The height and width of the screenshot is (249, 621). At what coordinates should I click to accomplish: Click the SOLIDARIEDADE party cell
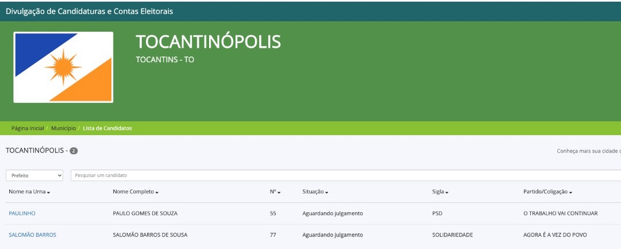[452, 235]
